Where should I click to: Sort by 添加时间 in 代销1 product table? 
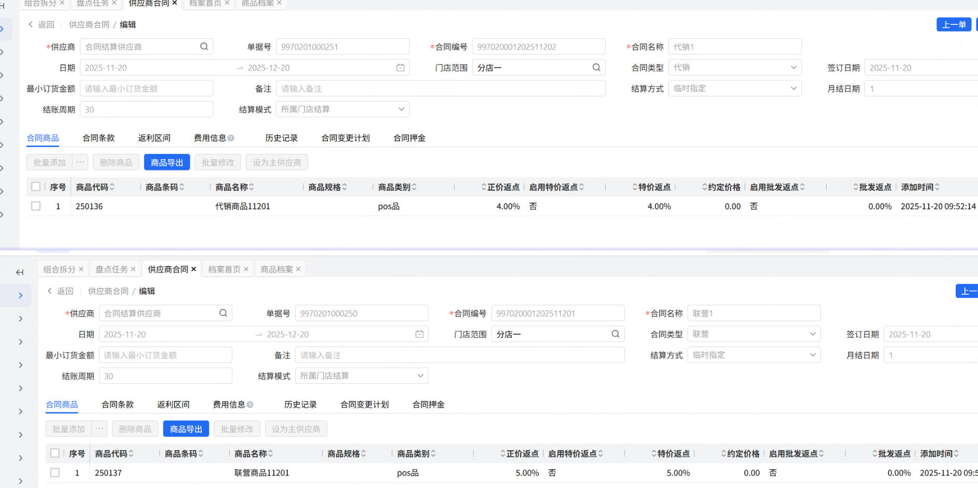937,187
